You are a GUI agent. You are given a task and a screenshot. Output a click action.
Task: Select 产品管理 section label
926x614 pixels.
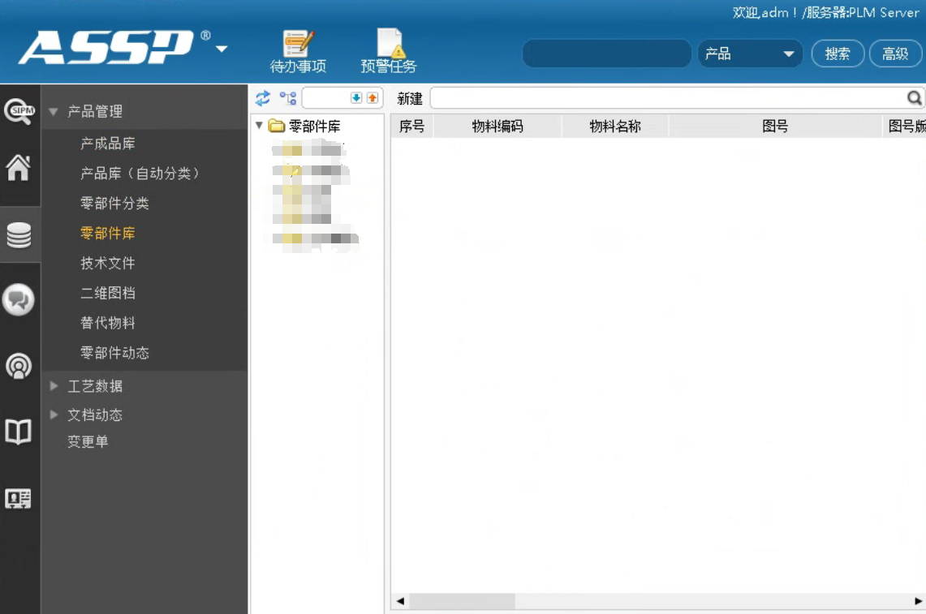point(94,112)
